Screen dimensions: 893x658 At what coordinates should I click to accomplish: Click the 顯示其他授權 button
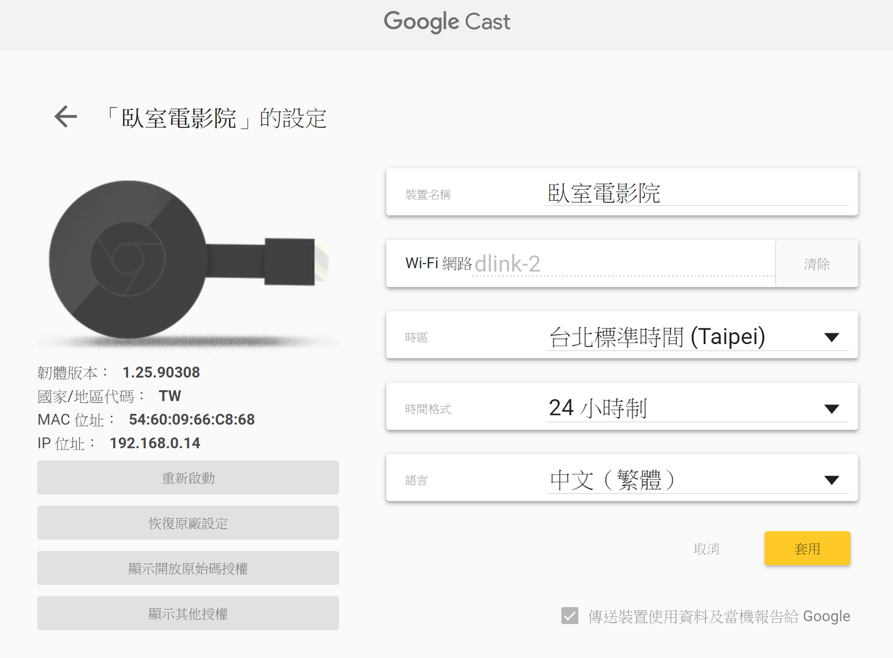[x=188, y=613]
